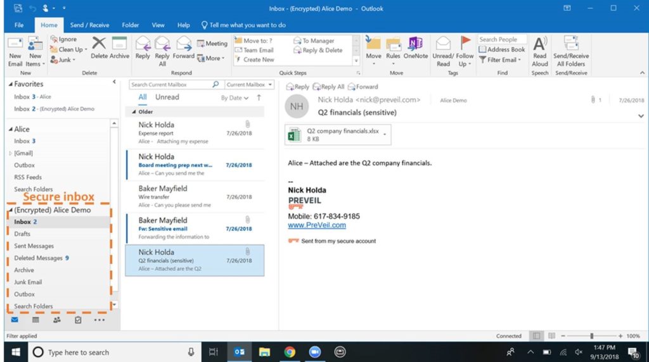Open the www.PreVeil.com link
The height and width of the screenshot is (362, 649).
317,225
